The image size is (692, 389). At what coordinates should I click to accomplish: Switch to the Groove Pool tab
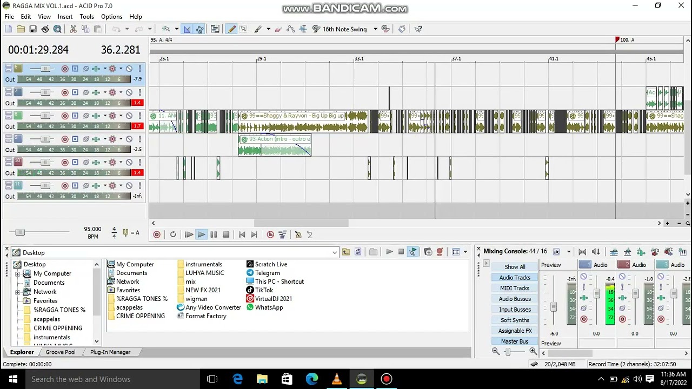[61, 352]
